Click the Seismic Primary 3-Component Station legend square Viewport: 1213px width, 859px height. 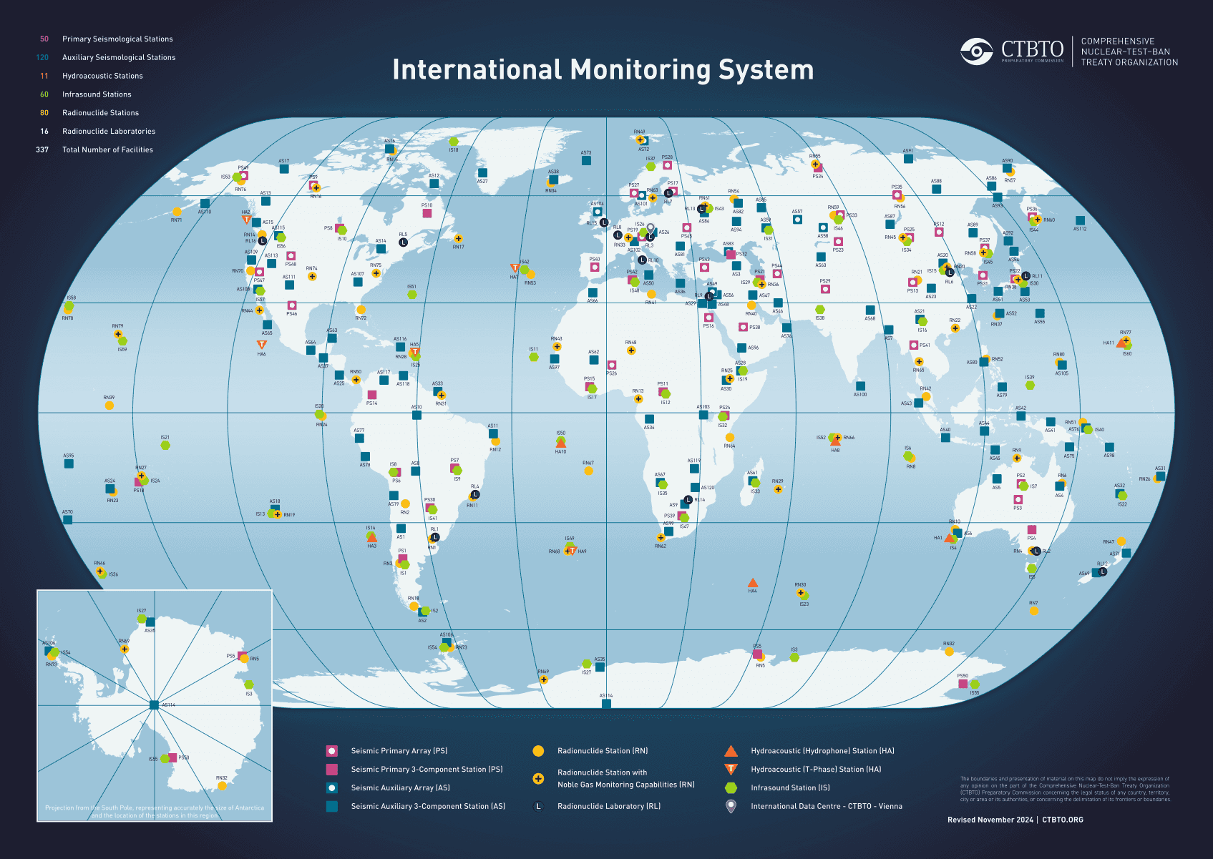pyautogui.click(x=331, y=770)
